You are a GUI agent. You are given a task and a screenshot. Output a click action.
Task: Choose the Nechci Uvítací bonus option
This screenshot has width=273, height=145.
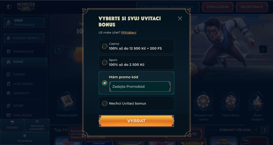pyautogui.click(x=136, y=103)
